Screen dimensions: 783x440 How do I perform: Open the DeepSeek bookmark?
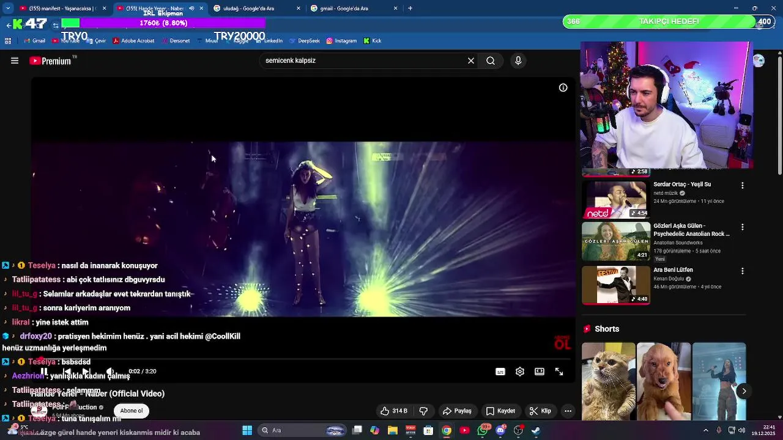point(305,41)
